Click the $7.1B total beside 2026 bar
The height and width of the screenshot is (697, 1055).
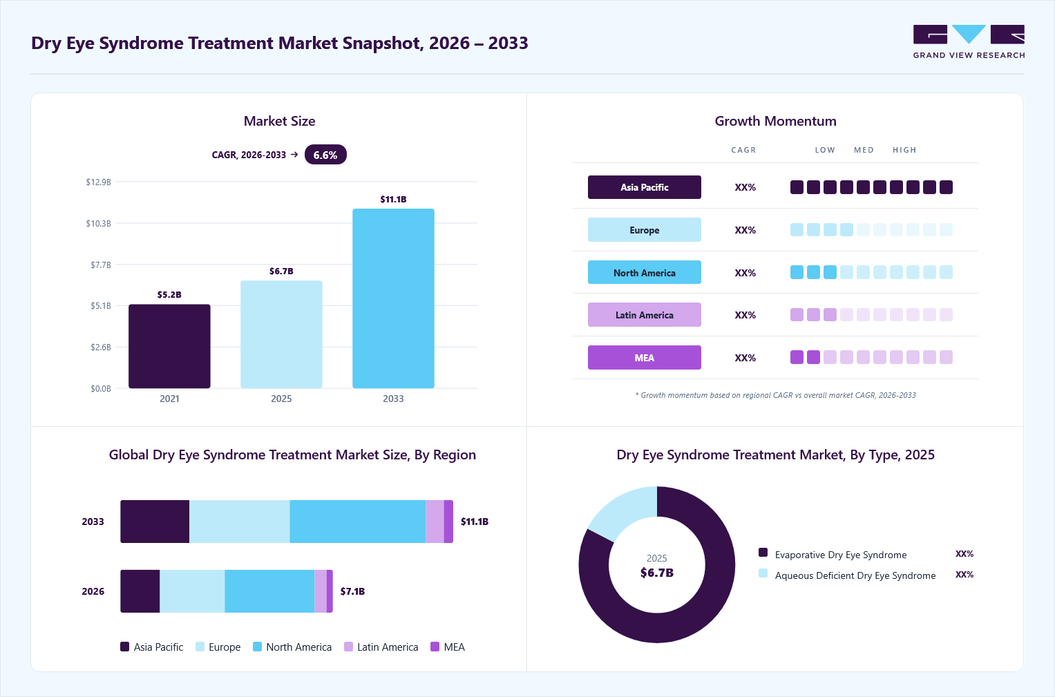tap(352, 591)
